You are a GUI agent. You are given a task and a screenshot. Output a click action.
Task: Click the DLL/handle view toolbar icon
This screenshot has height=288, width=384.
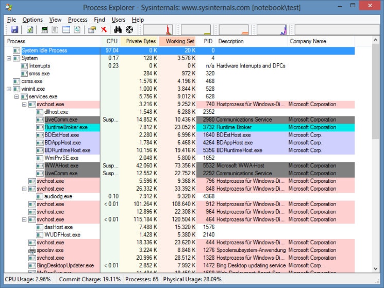pyautogui.click(x=77, y=29)
